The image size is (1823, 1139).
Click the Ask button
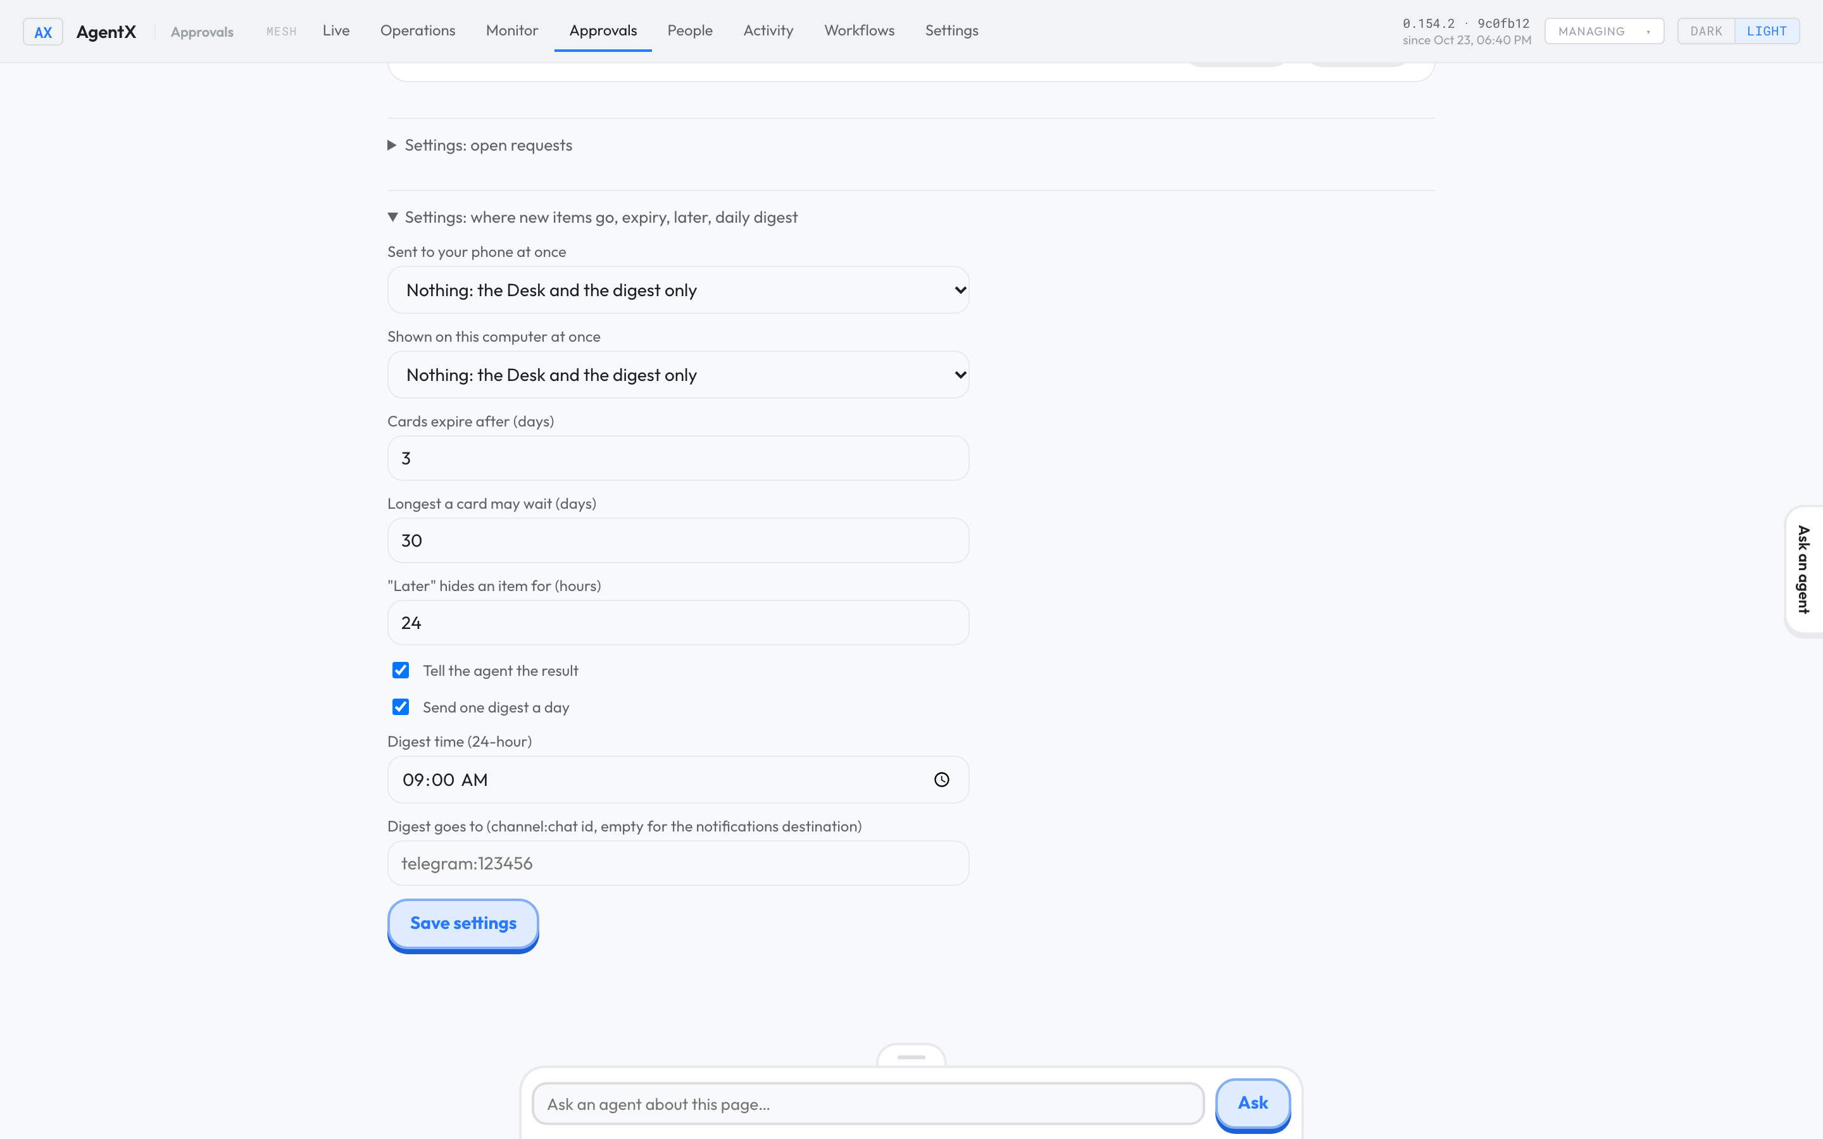pos(1253,1104)
